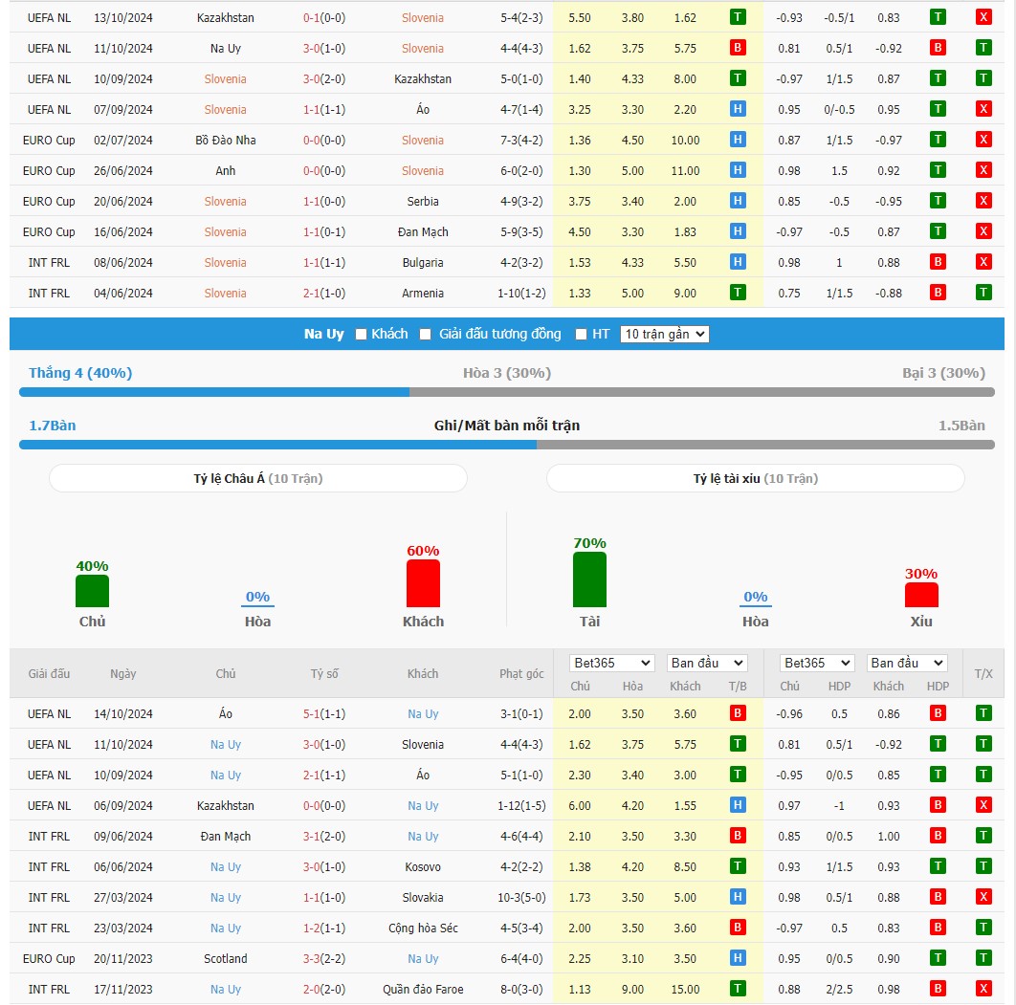Click blue H badge in Scotland–Na Uy row

(x=738, y=958)
